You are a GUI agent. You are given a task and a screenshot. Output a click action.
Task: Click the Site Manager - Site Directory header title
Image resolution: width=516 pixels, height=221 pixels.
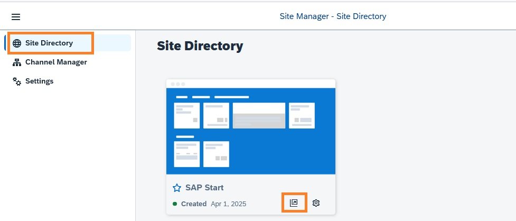click(x=333, y=16)
